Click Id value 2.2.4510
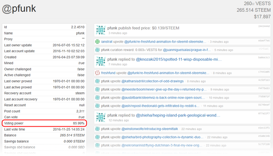 [78, 27]
